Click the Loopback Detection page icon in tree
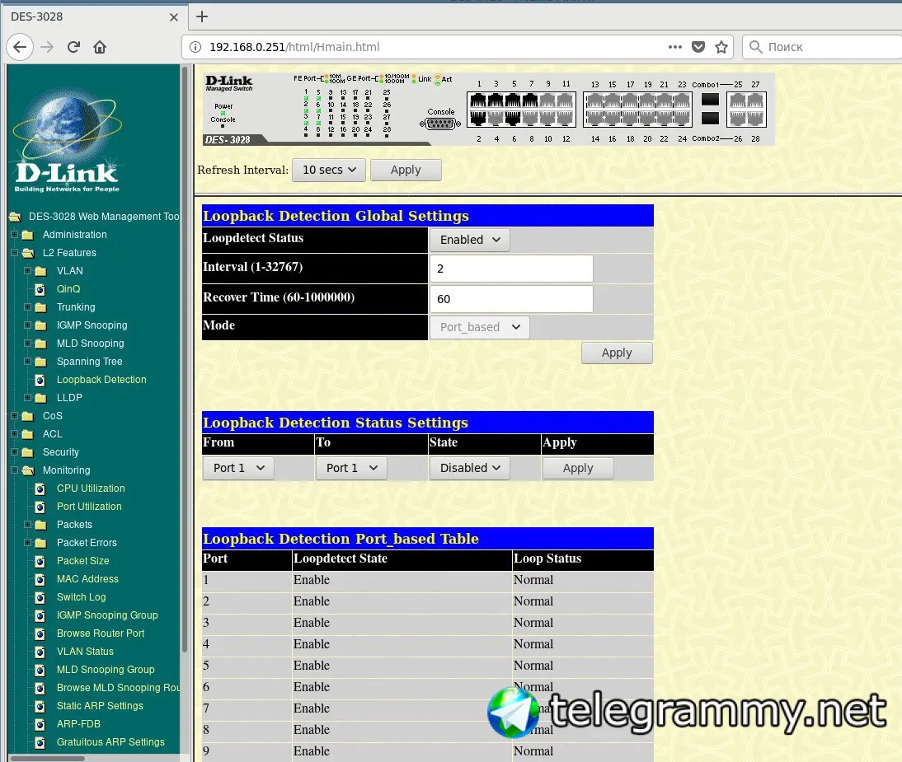 click(x=40, y=380)
